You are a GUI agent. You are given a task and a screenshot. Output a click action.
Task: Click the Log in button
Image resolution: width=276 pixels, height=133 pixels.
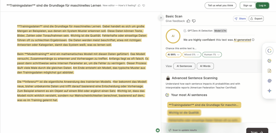262,5
